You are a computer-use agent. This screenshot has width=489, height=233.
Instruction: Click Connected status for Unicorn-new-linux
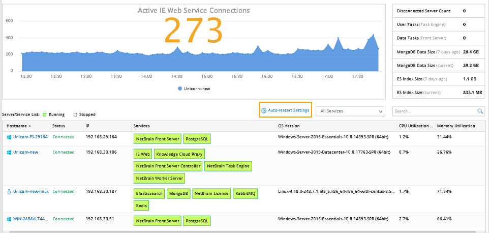point(64,191)
